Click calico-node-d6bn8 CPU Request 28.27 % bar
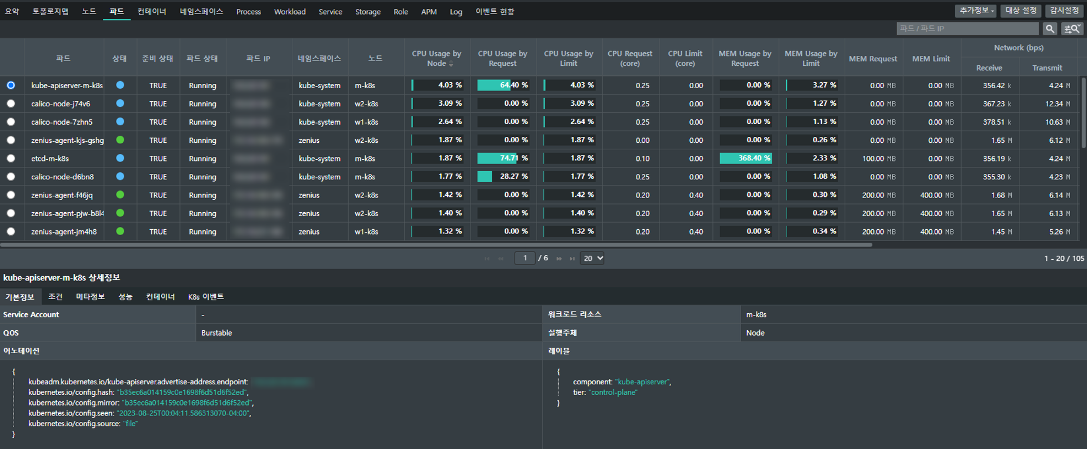The image size is (1087, 449). [503, 176]
